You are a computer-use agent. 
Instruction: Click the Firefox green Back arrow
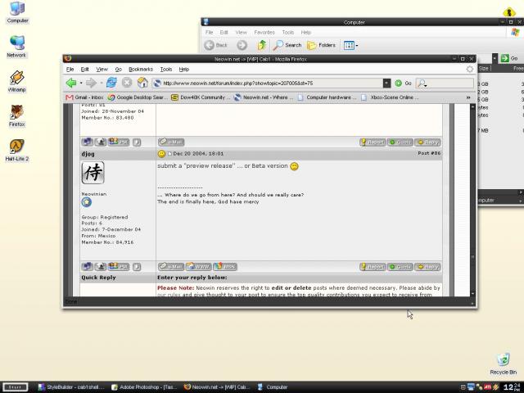(71, 83)
